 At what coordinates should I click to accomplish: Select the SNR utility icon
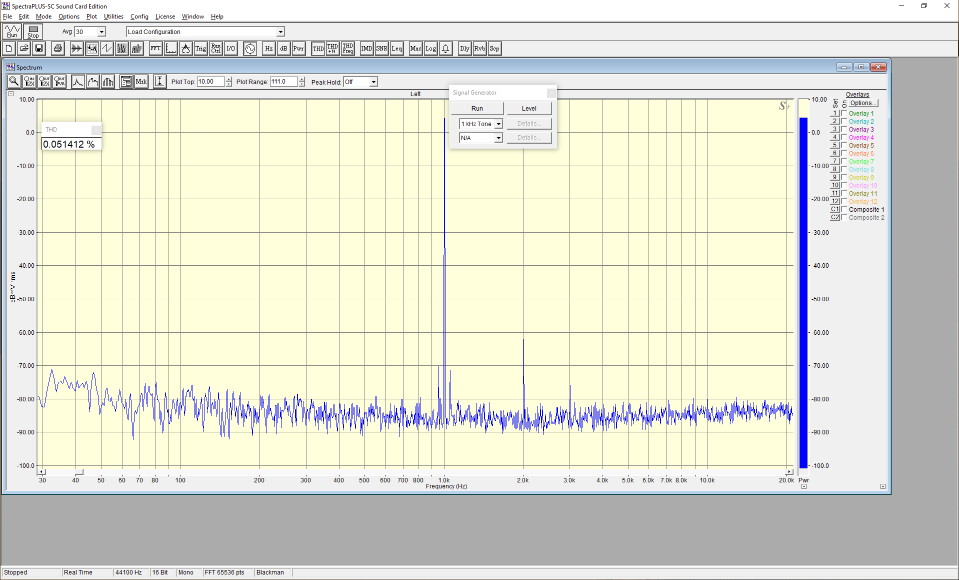381,49
